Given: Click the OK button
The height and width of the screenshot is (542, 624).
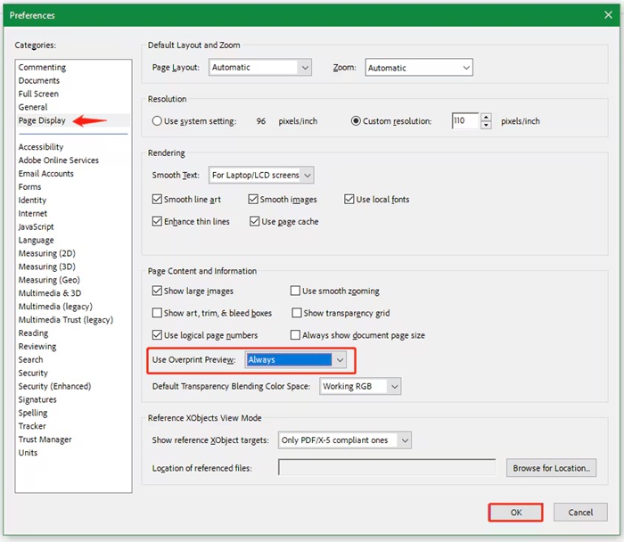Looking at the screenshot, I should [x=515, y=513].
